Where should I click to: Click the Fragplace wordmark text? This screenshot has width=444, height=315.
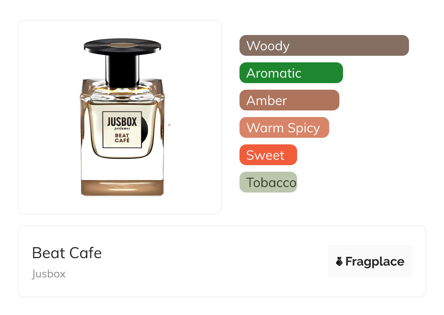click(375, 262)
